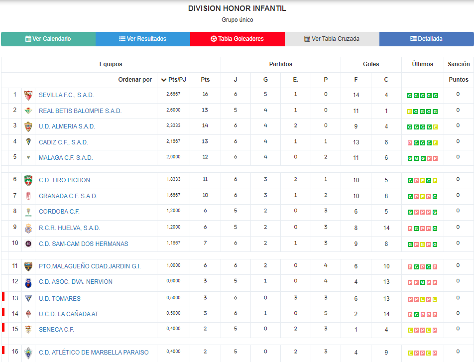Click the C.D. Asoc. Dva. Nervion crest

tap(28, 282)
